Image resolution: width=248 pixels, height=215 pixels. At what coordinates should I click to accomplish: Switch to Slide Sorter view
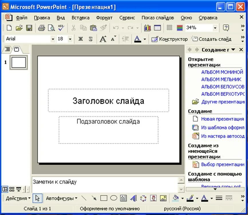tap(12, 189)
